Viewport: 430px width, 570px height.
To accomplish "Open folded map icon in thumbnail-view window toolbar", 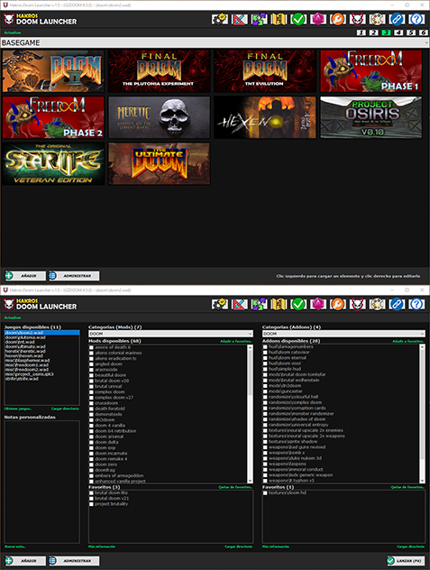I will (x=279, y=19).
